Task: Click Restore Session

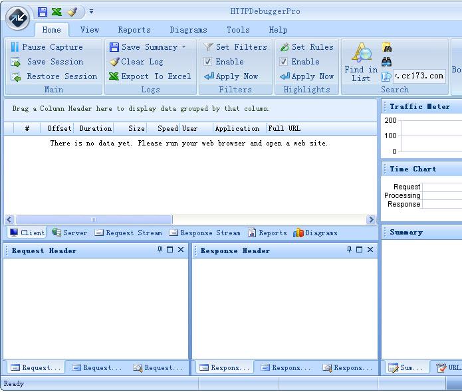Action: (54, 76)
